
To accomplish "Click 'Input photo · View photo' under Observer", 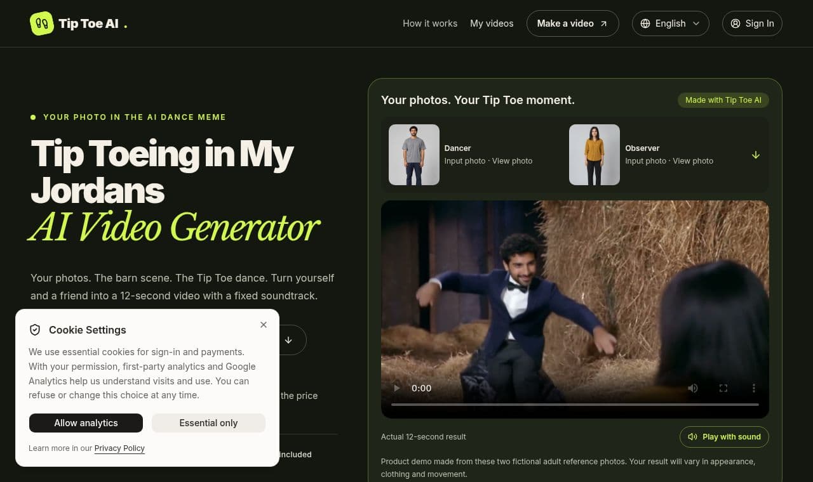I will coord(669,161).
